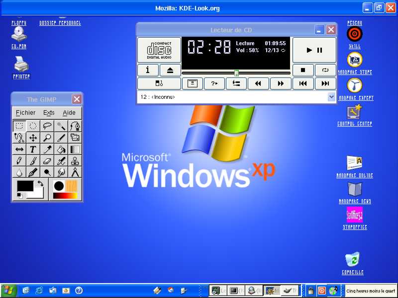The image size is (398, 298).
Task: Select the Measure compass tool
Action: click(x=75, y=172)
